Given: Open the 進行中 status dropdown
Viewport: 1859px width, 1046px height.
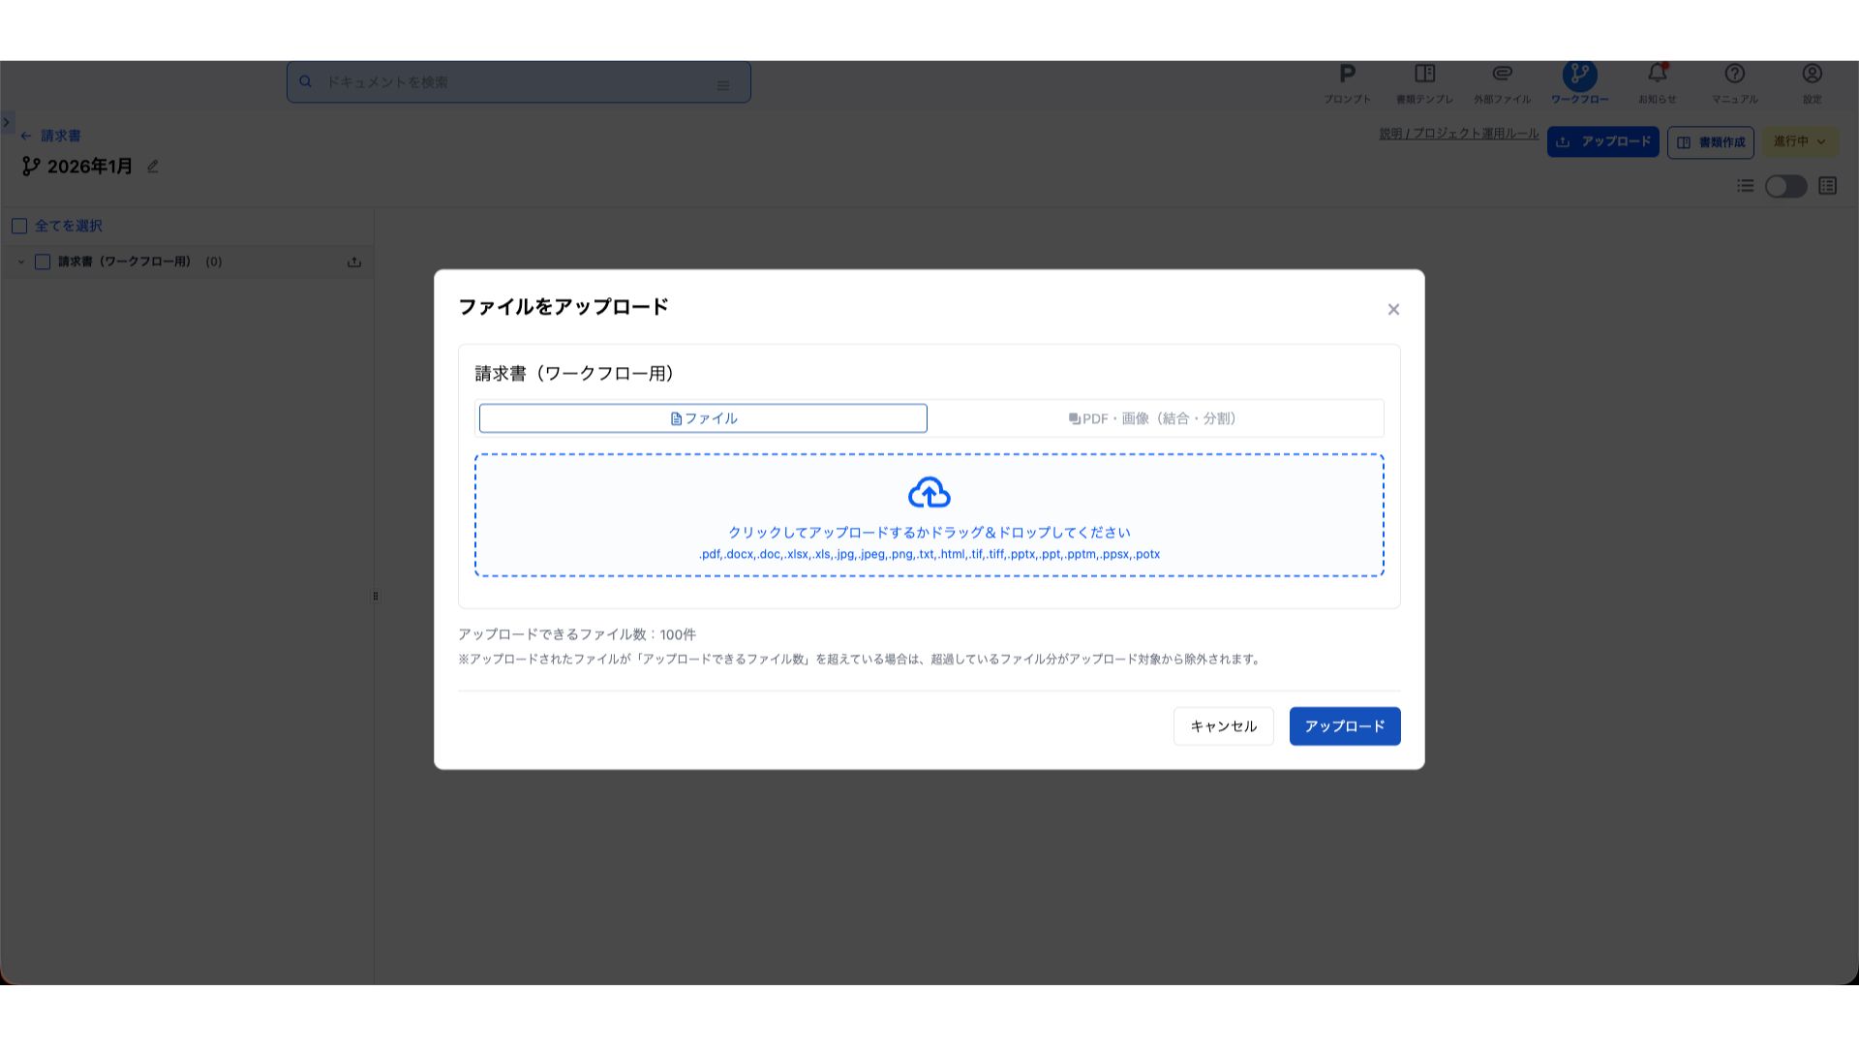Looking at the screenshot, I should pyautogui.click(x=1799, y=142).
